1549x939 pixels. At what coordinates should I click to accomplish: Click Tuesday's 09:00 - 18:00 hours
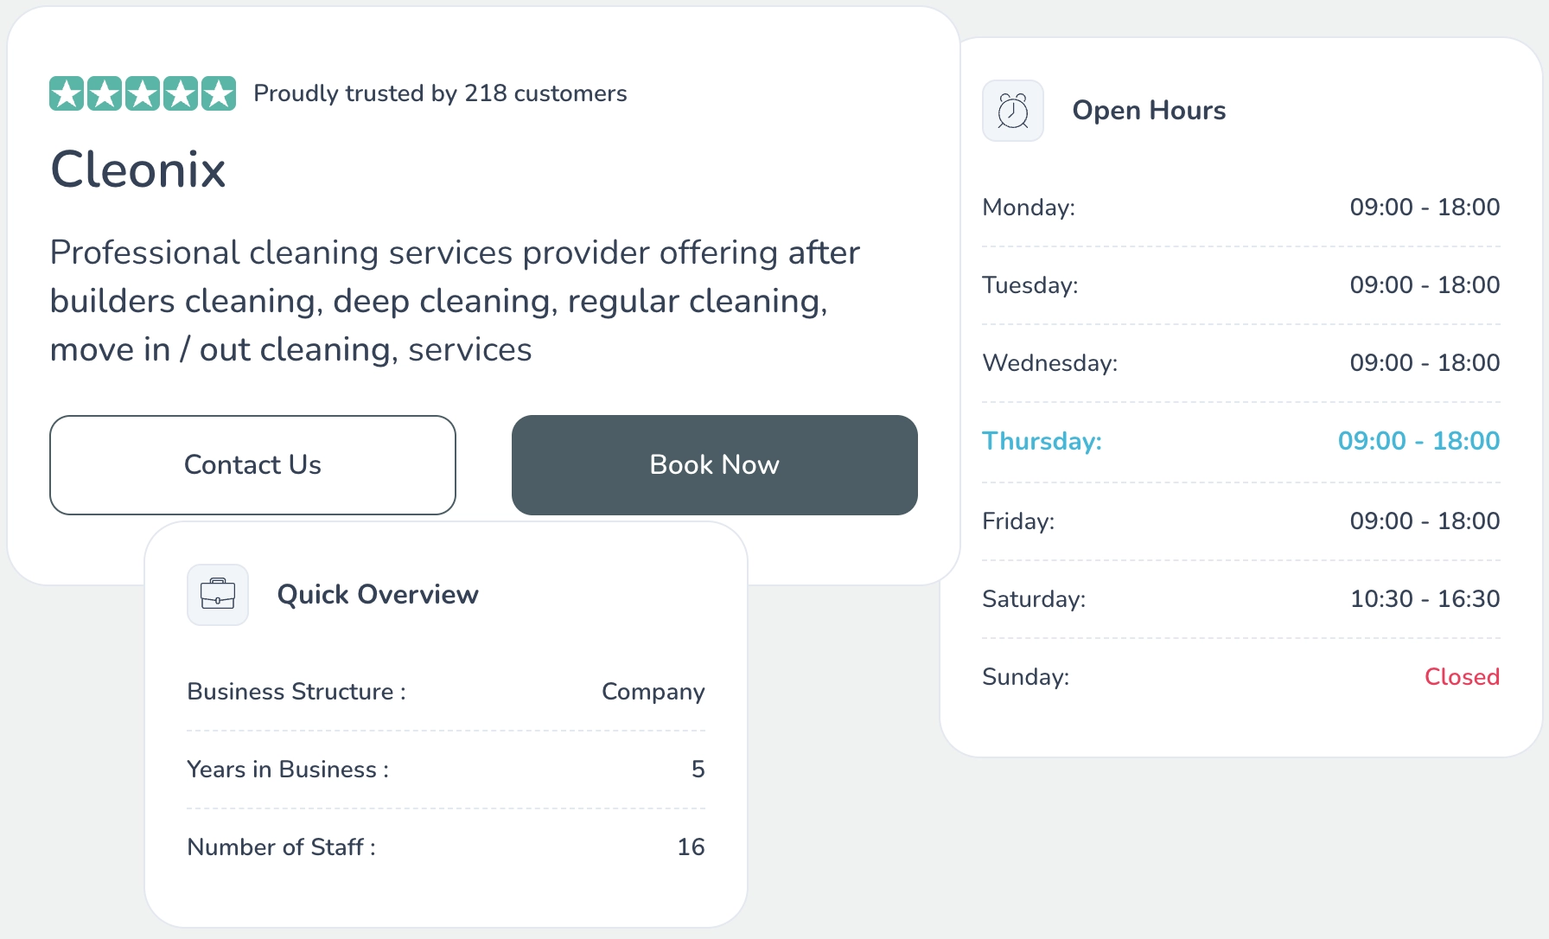(1425, 285)
